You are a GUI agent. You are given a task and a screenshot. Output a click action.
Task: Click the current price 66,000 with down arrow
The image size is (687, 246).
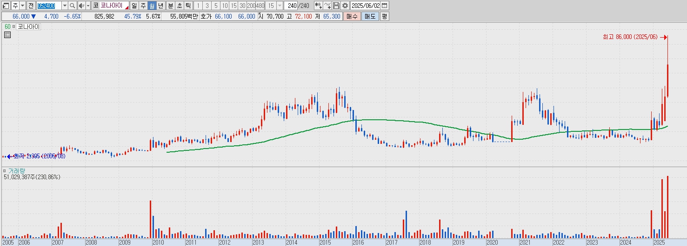(24, 16)
